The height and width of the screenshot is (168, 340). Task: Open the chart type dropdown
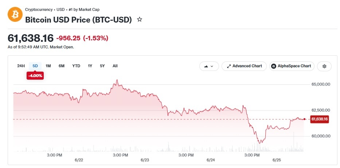pos(209,66)
